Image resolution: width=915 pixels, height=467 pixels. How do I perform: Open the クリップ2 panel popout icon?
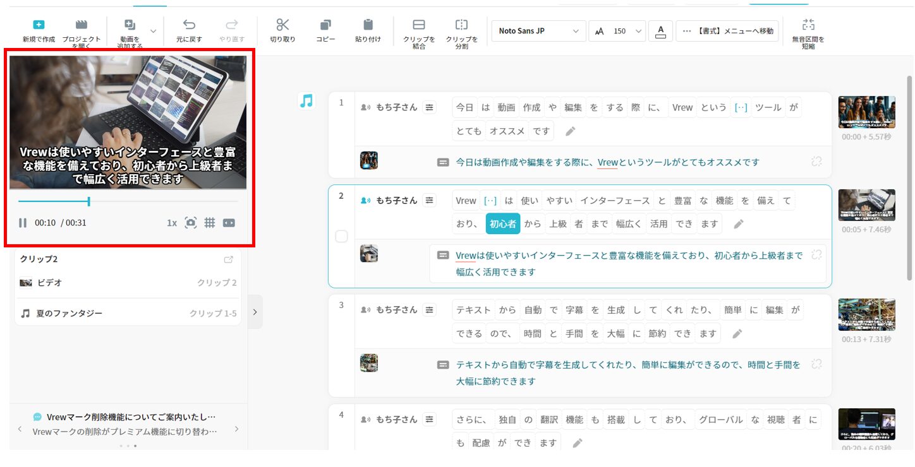point(229,259)
